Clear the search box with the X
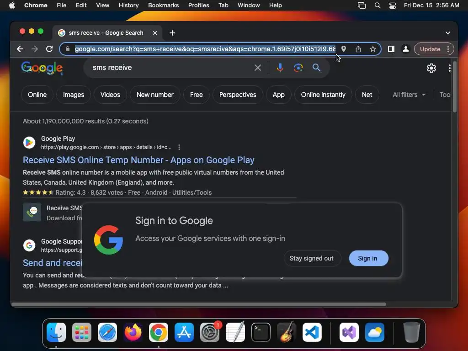Screen dimensions: 468x351 [x=258, y=68]
